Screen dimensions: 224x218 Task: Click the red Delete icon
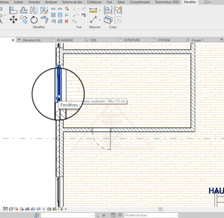click(66, 21)
